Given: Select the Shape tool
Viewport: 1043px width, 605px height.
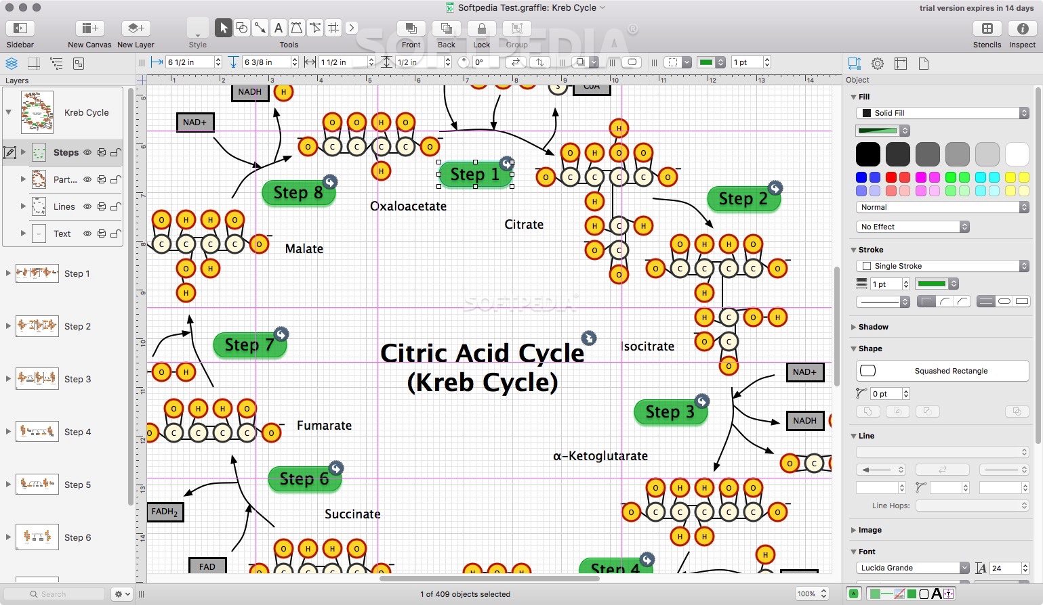Looking at the screenshot, I should point(242,28).
